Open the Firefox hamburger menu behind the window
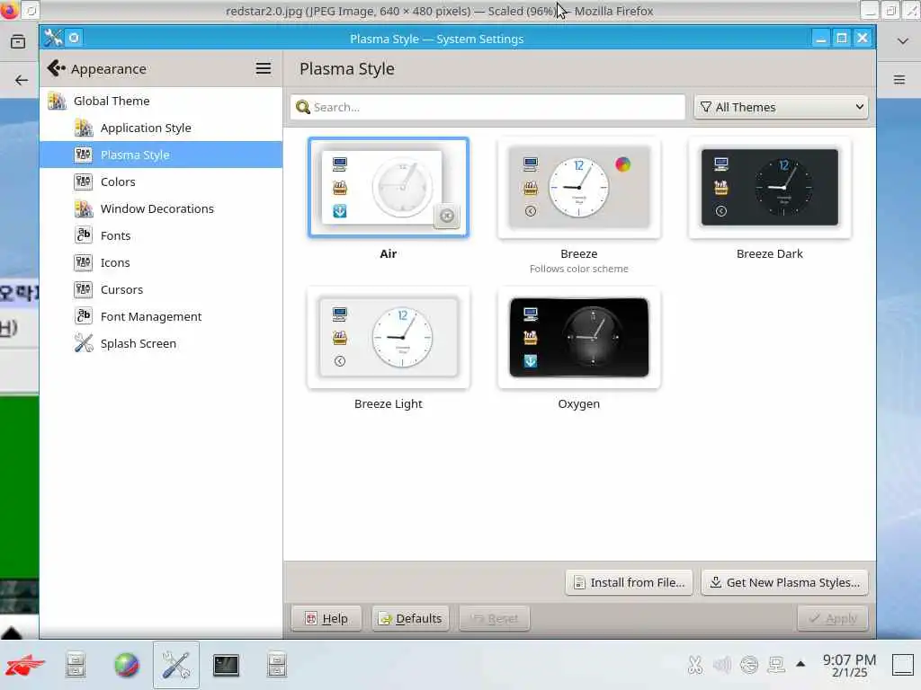Screen dimensions: 921x690 [899, 80]
